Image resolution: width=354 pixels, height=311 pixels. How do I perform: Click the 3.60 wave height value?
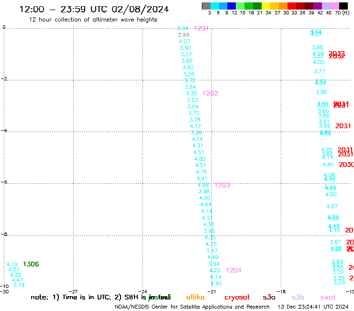coord(185,48)
